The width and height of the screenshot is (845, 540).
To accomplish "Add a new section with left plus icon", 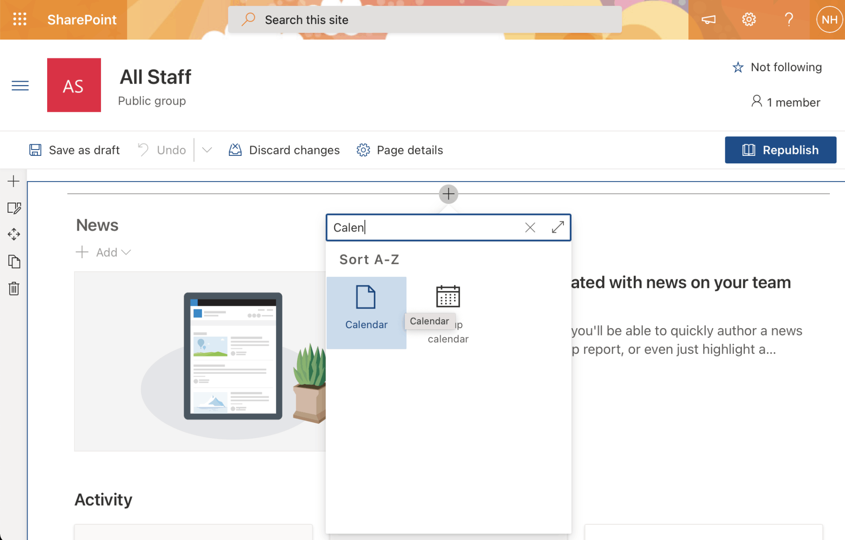I will (x=14, y=181).
